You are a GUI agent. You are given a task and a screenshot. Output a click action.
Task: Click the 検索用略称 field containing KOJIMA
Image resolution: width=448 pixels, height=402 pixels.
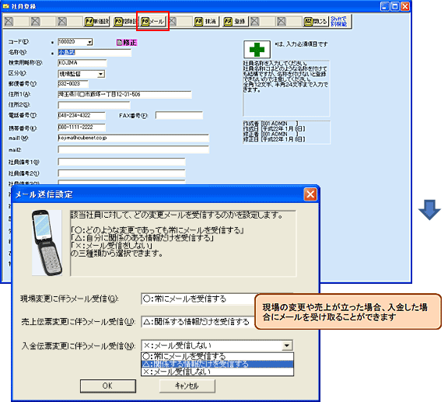coord(82,63)
